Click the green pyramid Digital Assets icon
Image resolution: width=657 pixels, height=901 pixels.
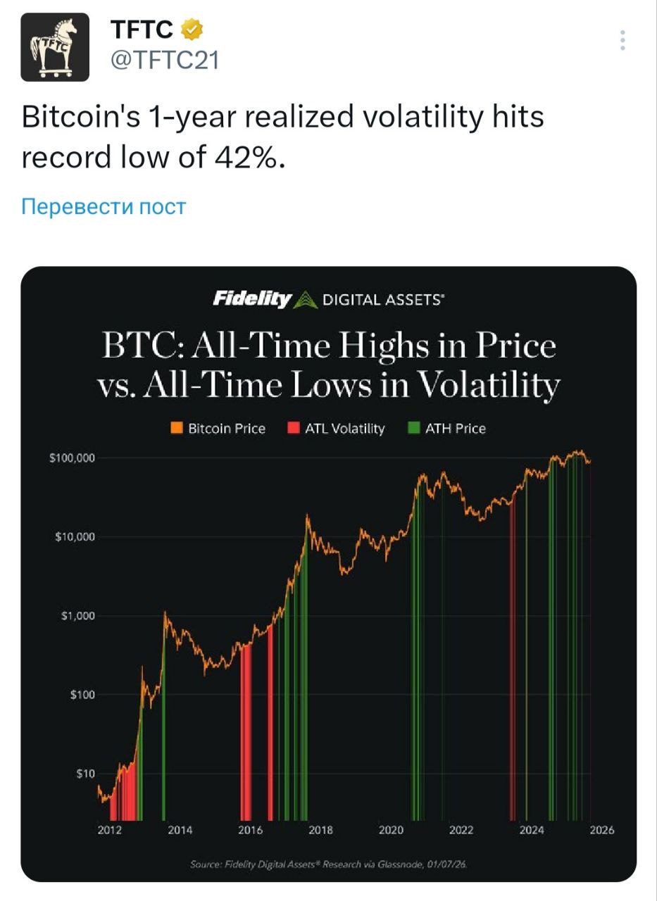tap(305, 301)
